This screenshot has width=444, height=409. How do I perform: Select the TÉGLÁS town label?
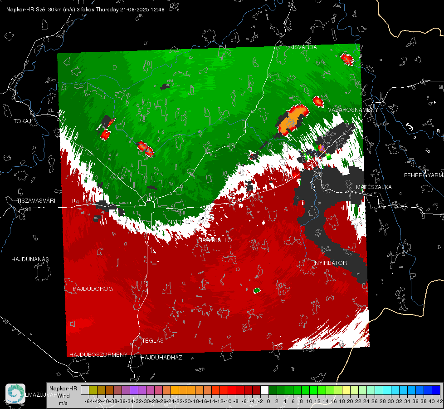[153, 340]
